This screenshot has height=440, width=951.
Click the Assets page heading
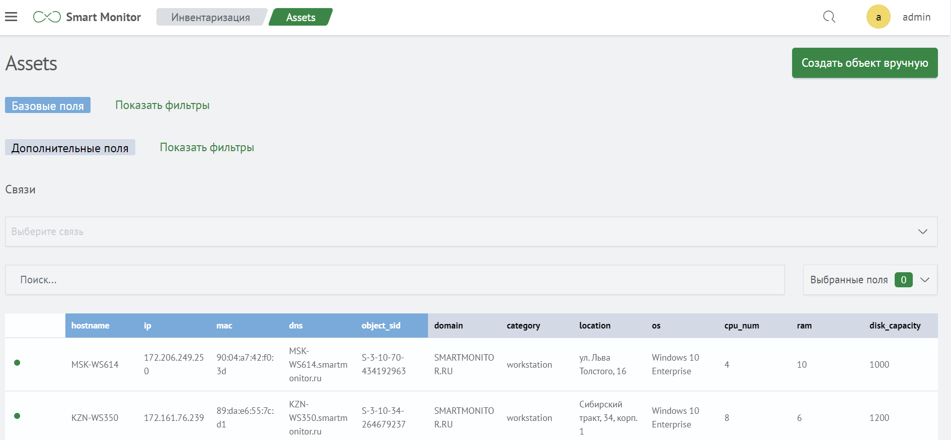(x=31, y=63)
